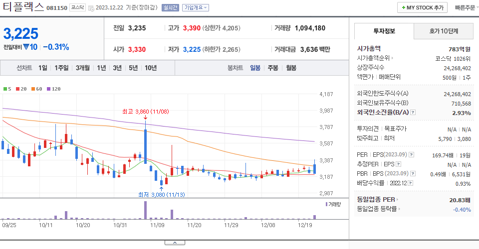Select 10년 line chart period
Viewport: 479px width, 249px height.
[x=151, y=68]
